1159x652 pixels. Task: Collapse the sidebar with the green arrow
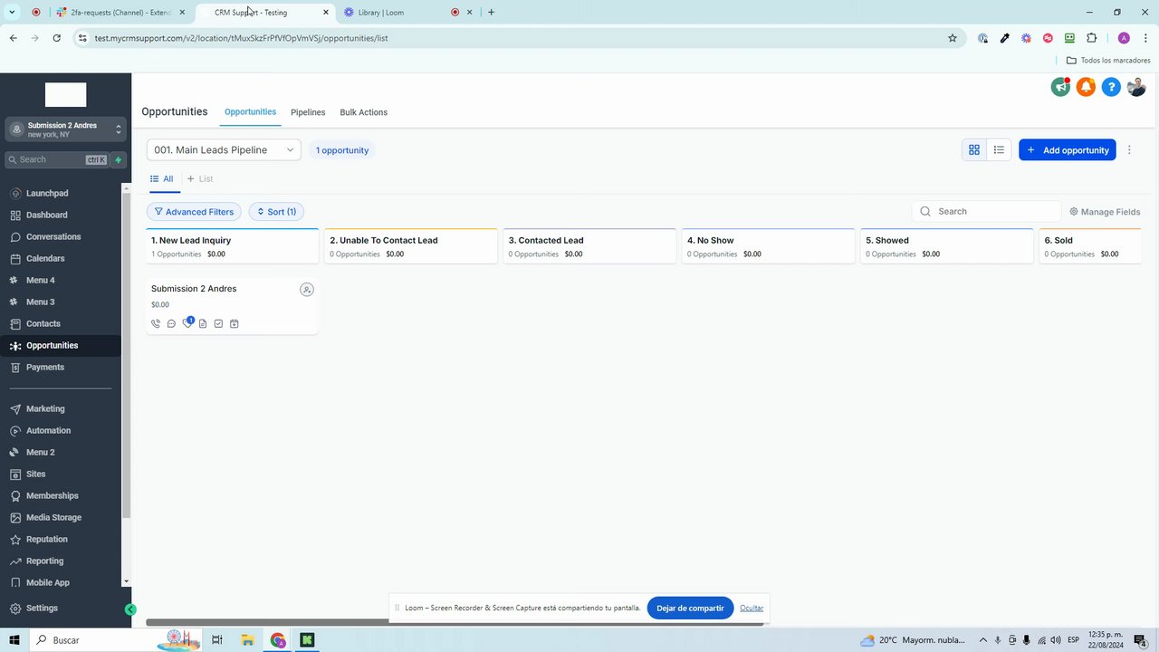click(x=130, y=609)
